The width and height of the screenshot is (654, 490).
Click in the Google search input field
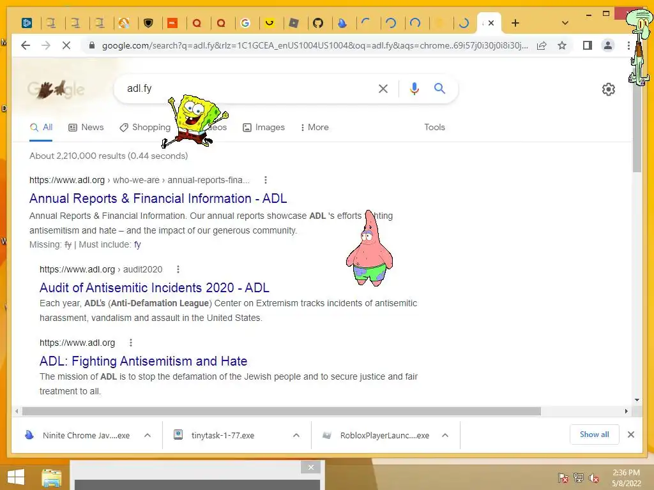(x=250, y=88)
